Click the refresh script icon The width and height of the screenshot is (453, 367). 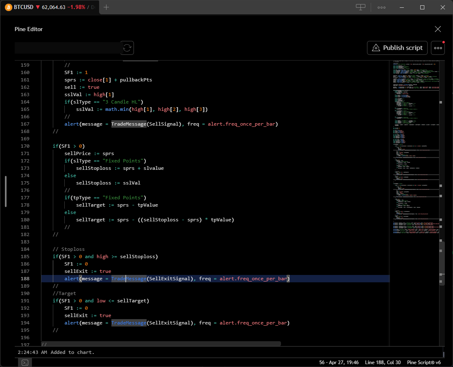[127, 48]
